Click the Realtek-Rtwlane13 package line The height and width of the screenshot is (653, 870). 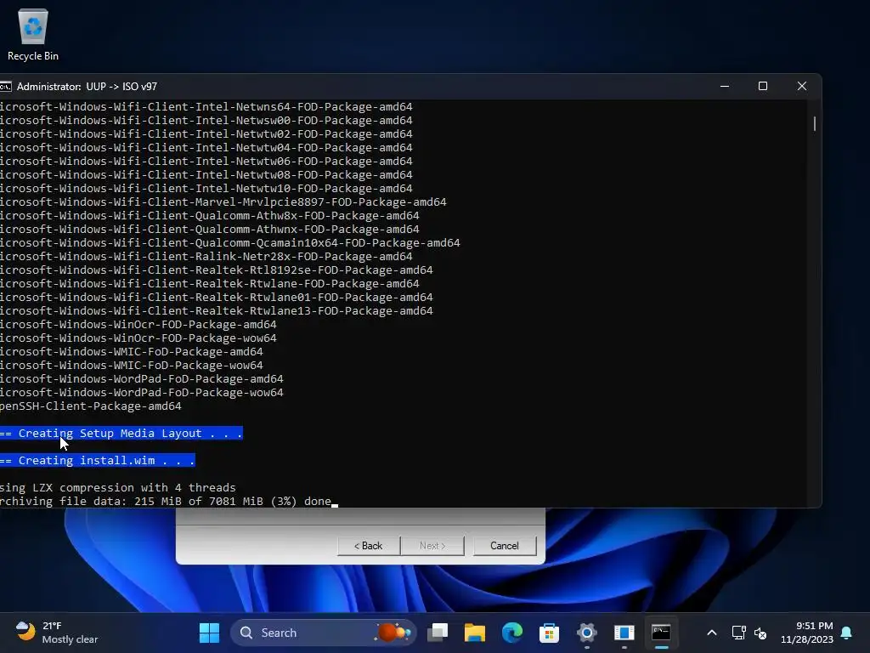tap(217, 311)
